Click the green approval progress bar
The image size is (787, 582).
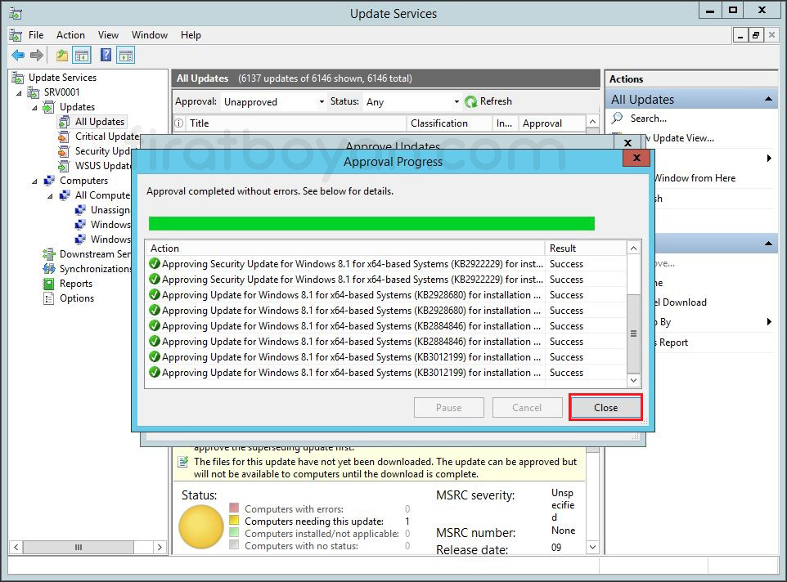click(371, 224)
